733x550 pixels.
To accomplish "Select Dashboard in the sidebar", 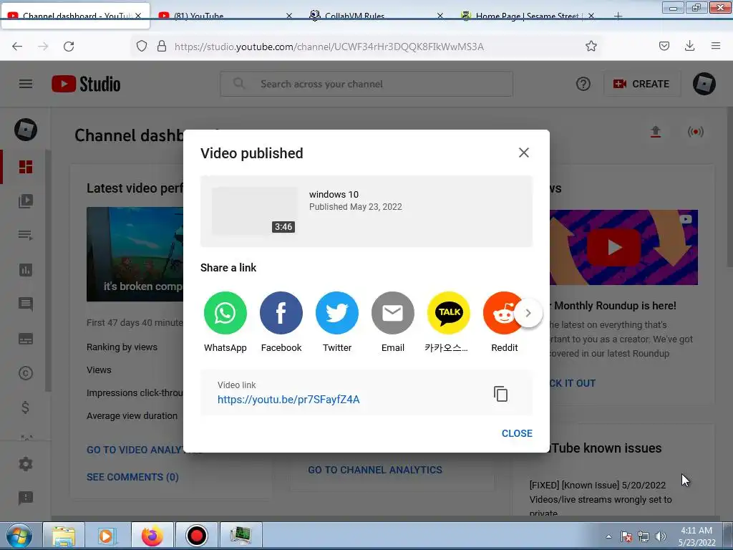I will click(x=26, y=167).
